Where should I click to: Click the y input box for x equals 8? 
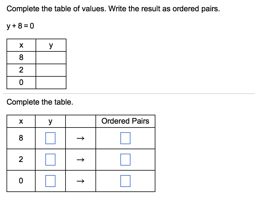(x=50, y=138)
